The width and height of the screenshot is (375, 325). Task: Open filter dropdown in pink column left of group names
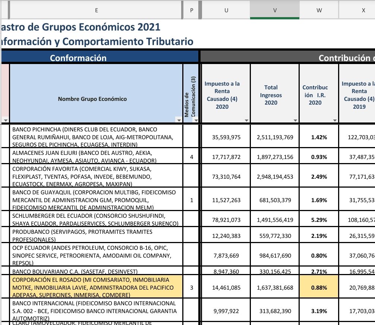coord(6,120)
